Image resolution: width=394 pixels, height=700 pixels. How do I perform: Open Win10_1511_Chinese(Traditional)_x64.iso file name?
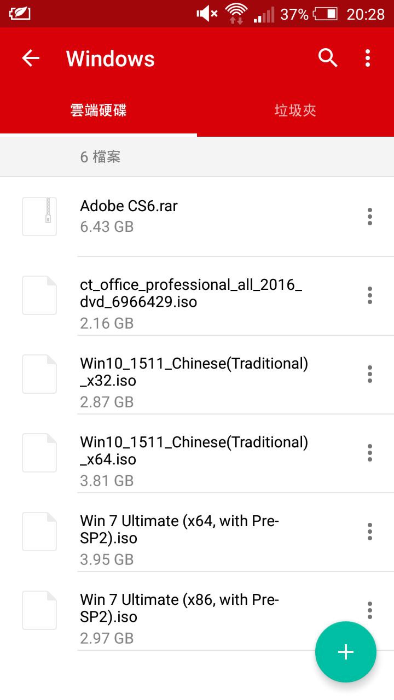coord(194,451)
